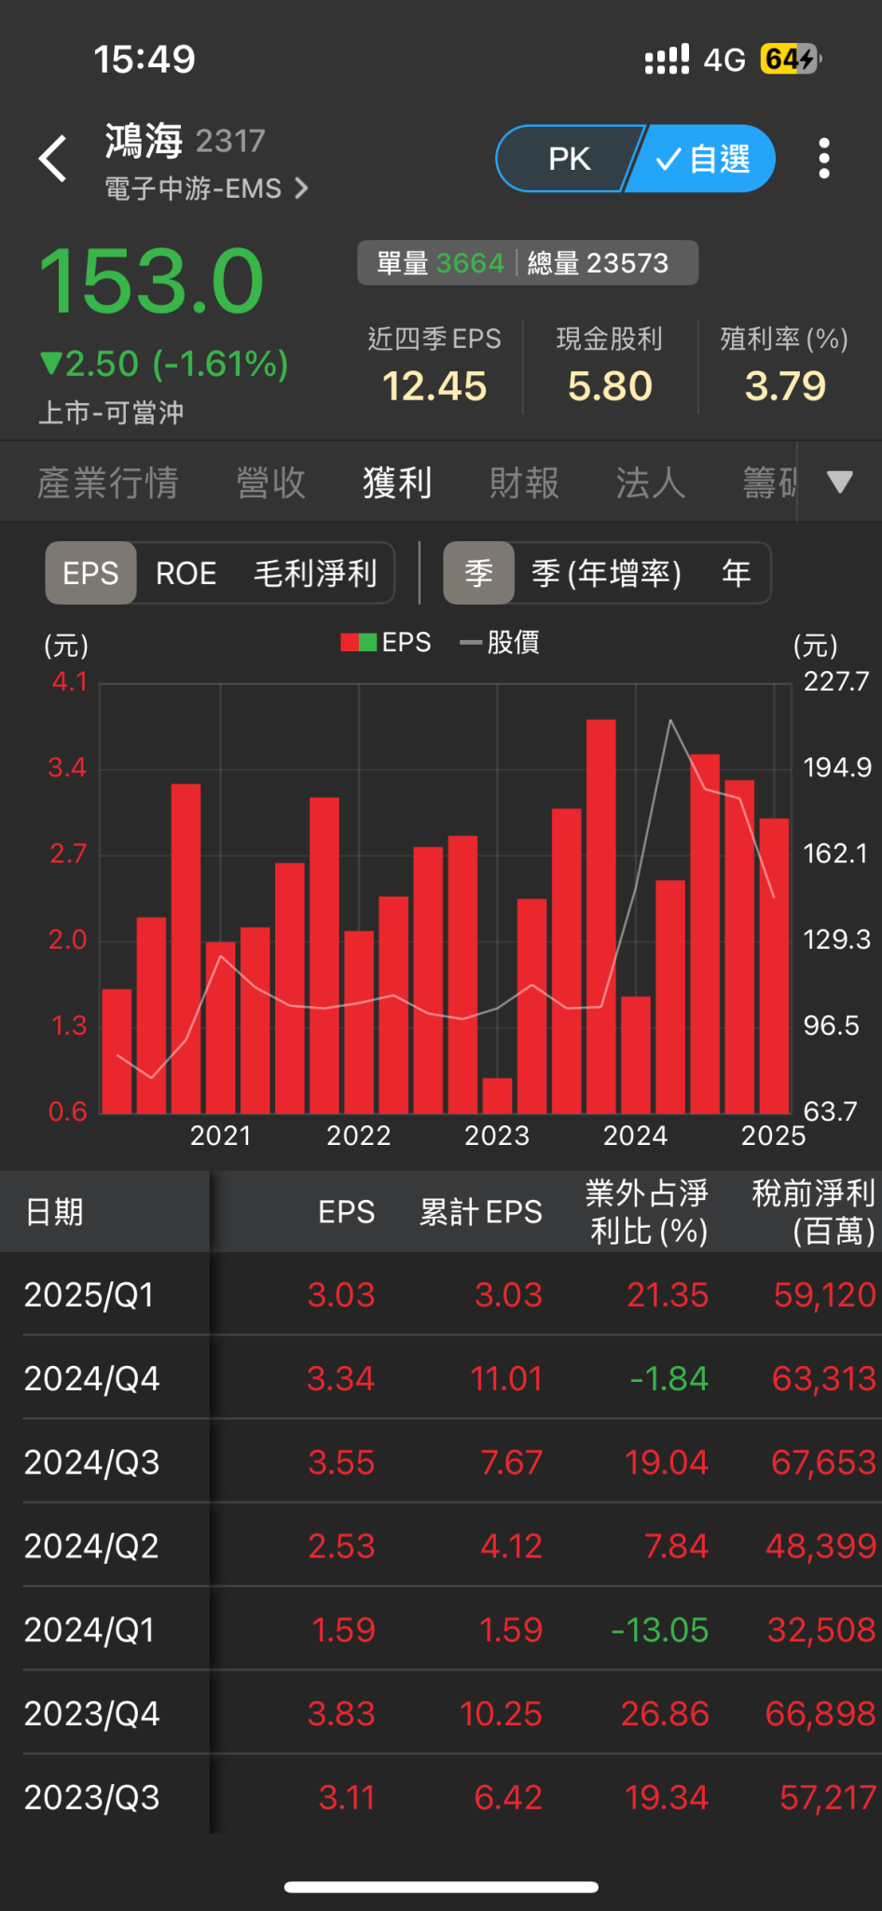Tap the 累計 EPS column header
The width and height of the screenshot is (882, 1911).
[x=480, y=1211]
